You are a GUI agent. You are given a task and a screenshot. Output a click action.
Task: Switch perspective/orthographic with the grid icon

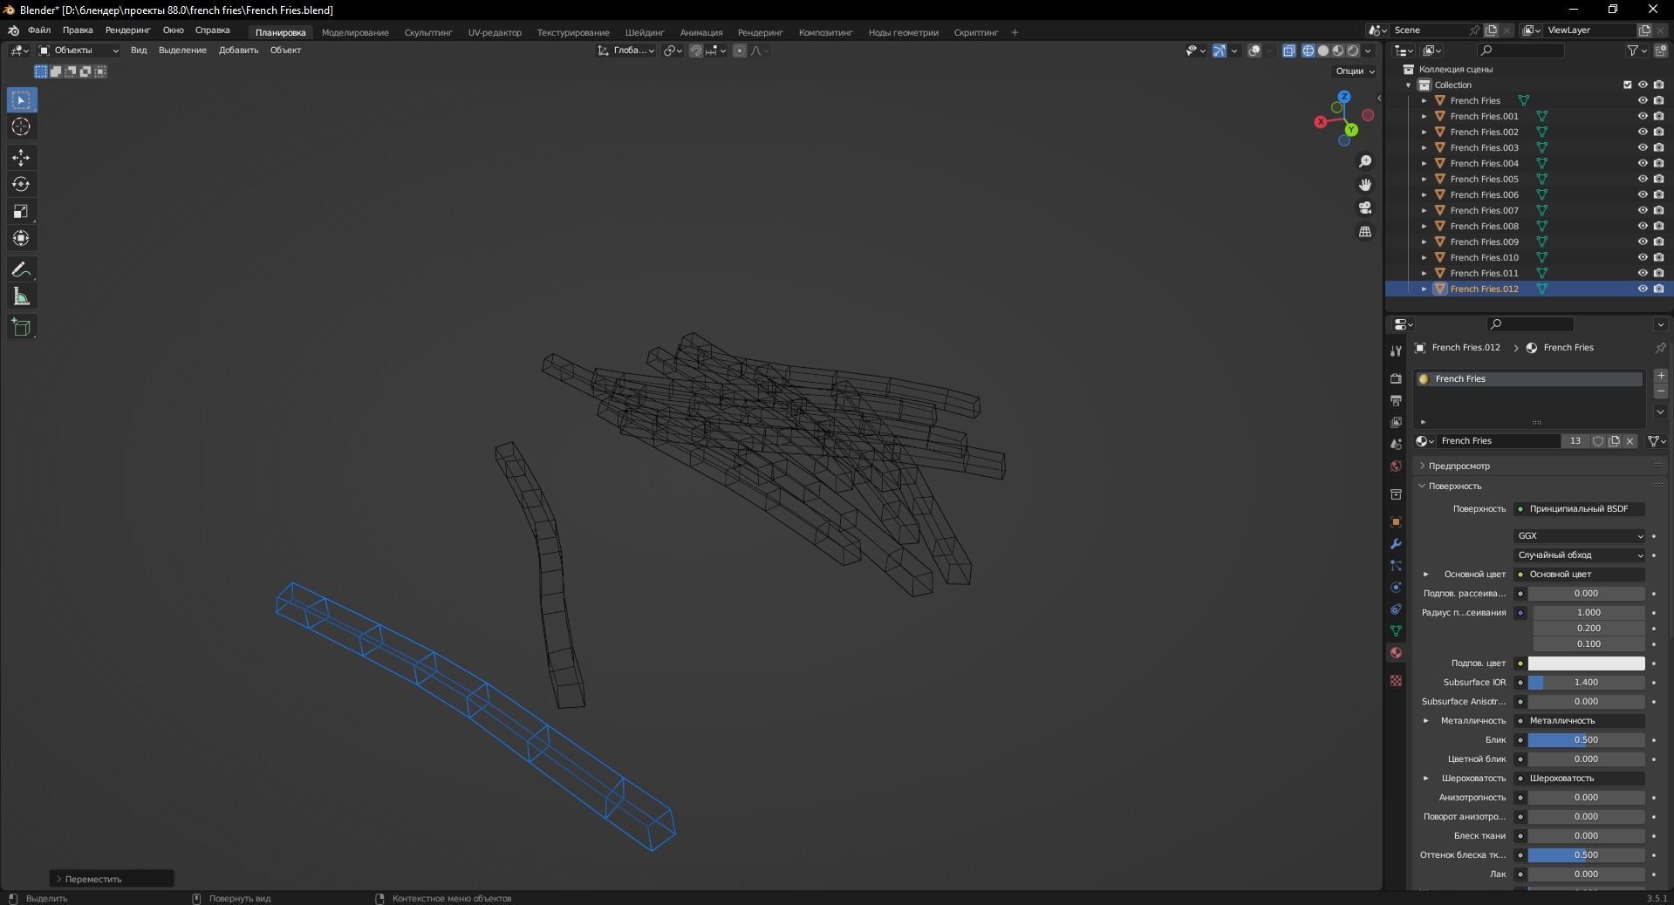[1365, 231]
